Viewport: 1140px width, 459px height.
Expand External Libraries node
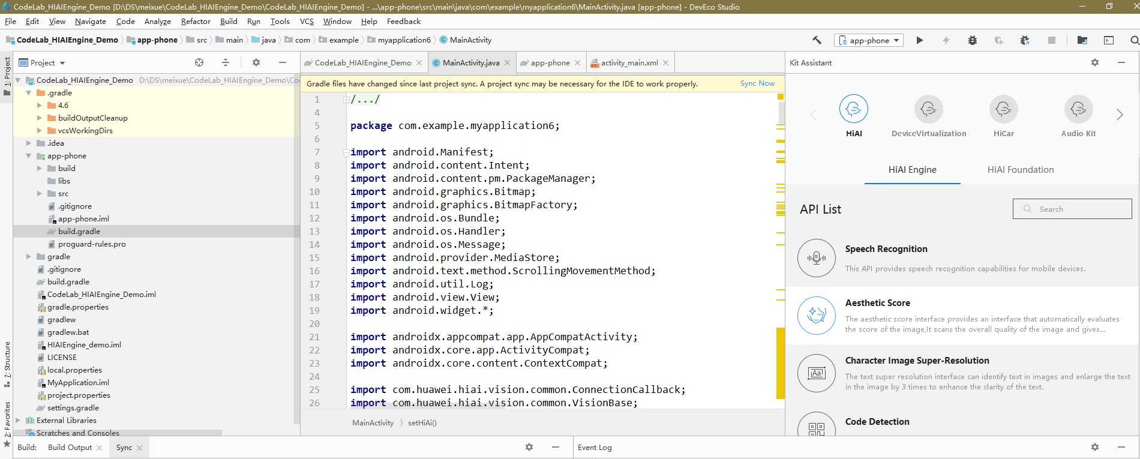pos(18,421)
